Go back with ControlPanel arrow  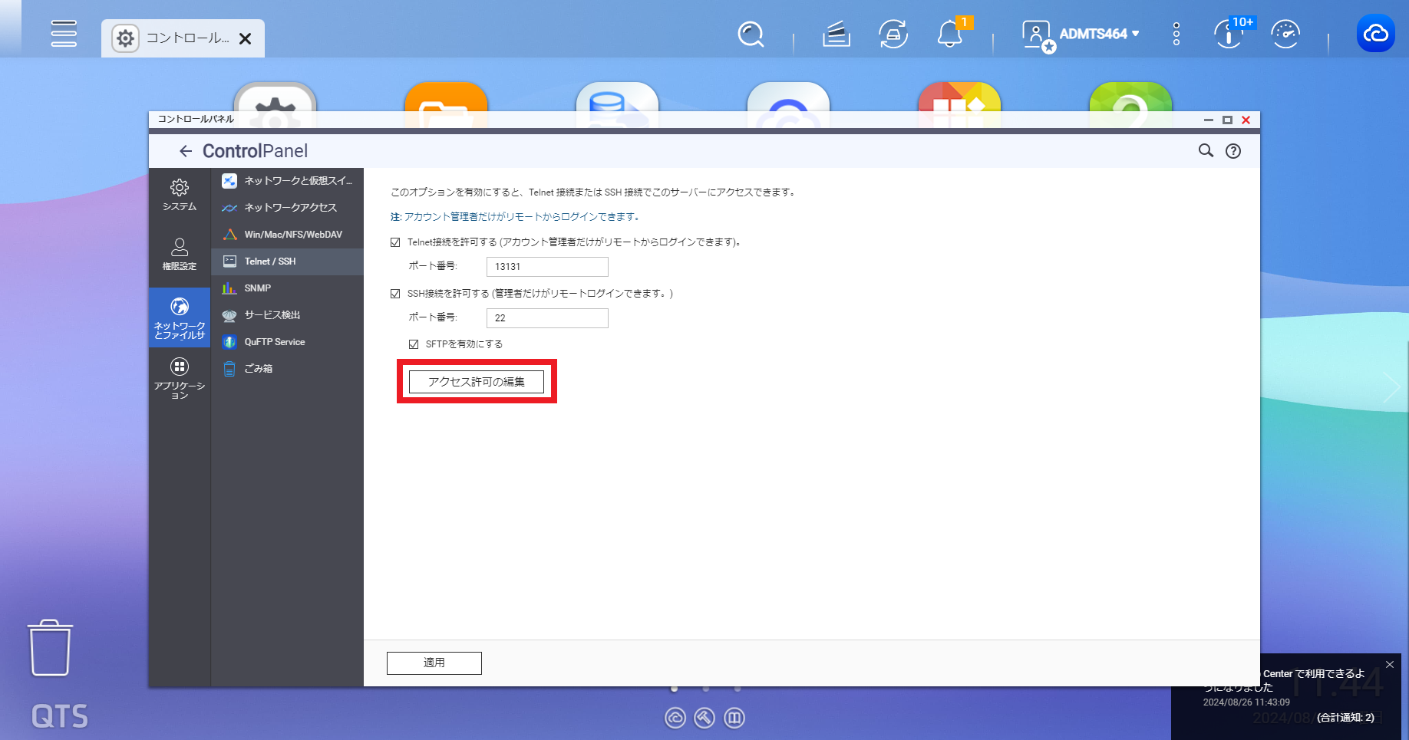click(x=186, y=151)
